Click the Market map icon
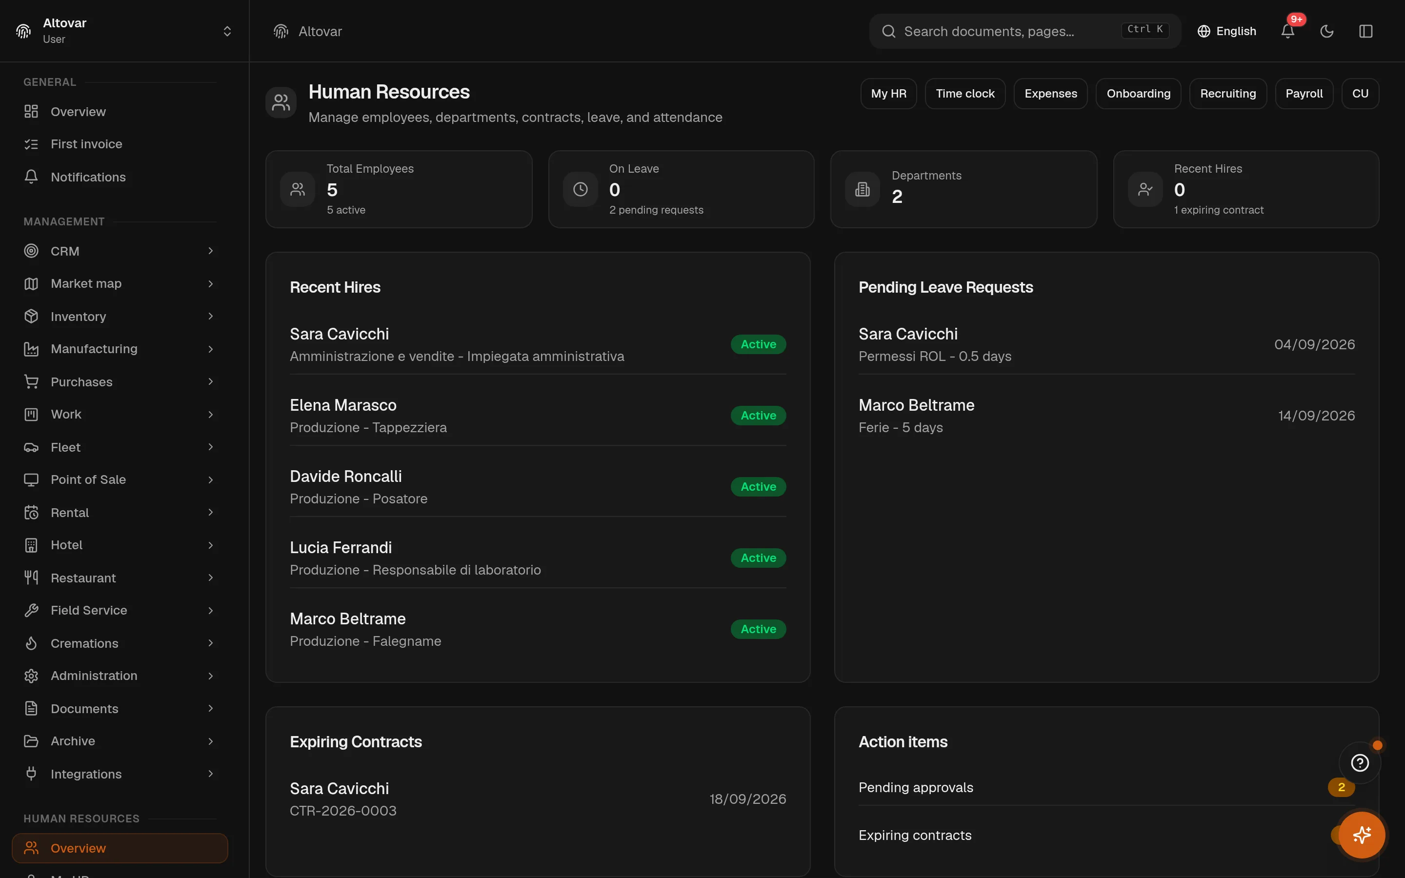 31,283
